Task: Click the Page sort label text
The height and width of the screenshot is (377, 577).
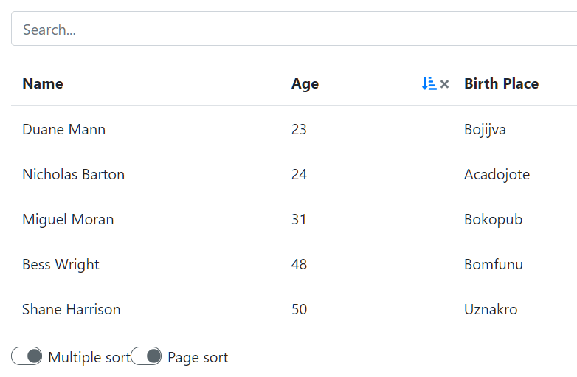Action: [x=198, y=357]
